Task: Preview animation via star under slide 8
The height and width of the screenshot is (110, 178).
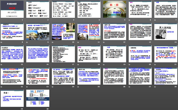Action: (1, 42)
